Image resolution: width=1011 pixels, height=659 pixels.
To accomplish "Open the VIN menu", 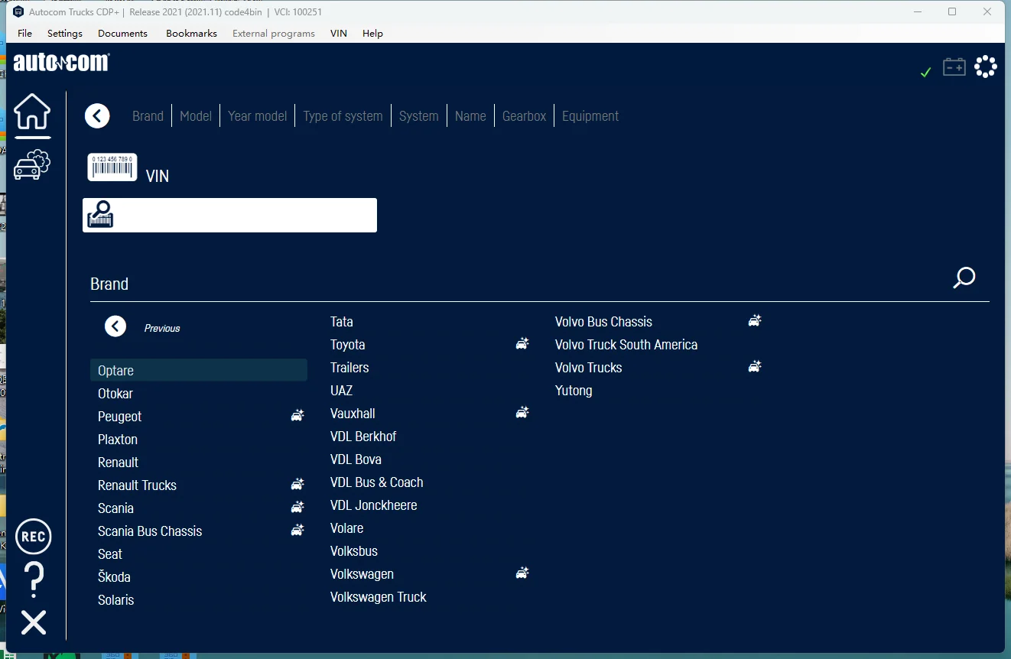I will tap(339, 34).
